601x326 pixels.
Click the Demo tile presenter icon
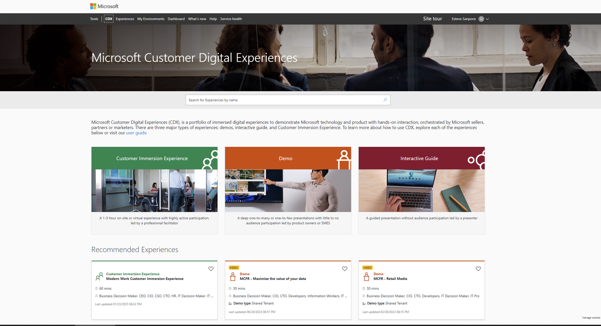(344, 160)
